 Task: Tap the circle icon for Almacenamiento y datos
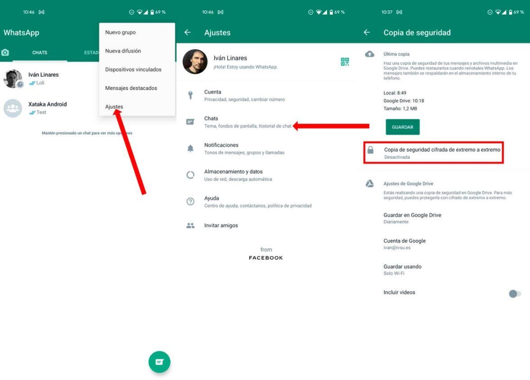tap(190, 175)
